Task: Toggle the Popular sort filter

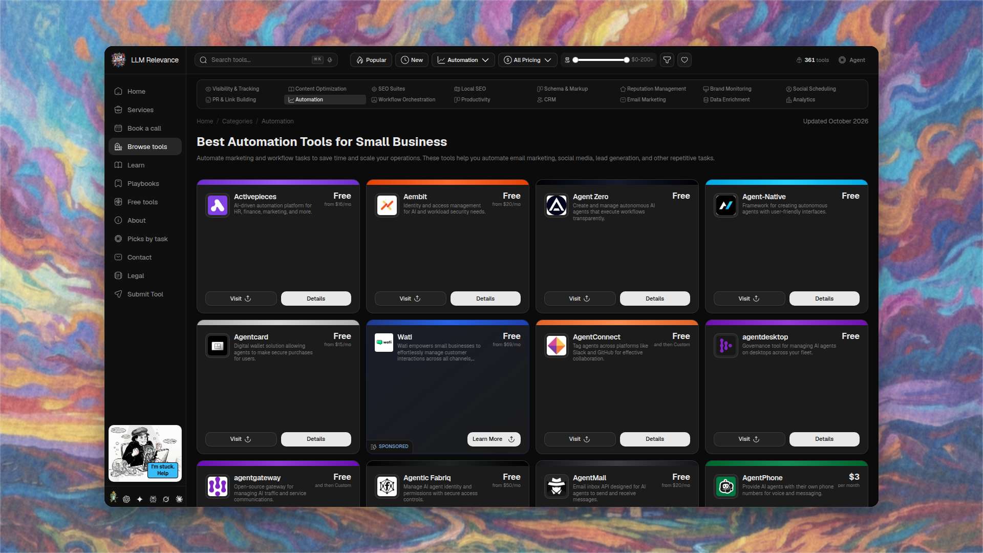Action: (x=371, y=60)
